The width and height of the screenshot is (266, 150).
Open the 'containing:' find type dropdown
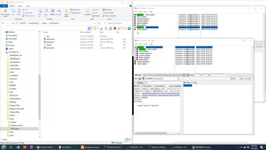tap(165, 79)
